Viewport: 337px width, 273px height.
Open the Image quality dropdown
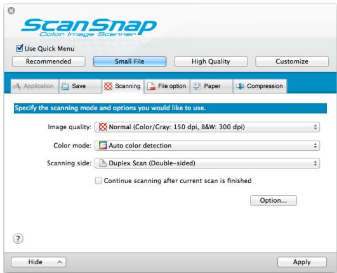coord(207,127)
